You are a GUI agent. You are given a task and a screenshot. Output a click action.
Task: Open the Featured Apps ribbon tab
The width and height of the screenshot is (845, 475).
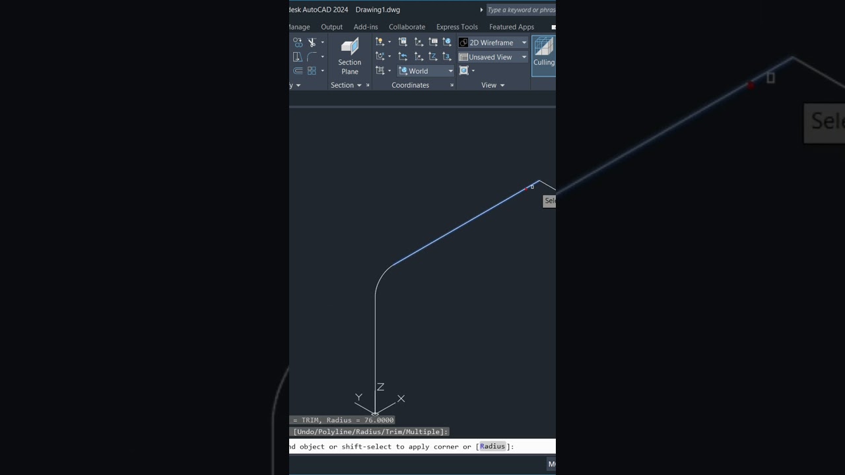[512, 27]
